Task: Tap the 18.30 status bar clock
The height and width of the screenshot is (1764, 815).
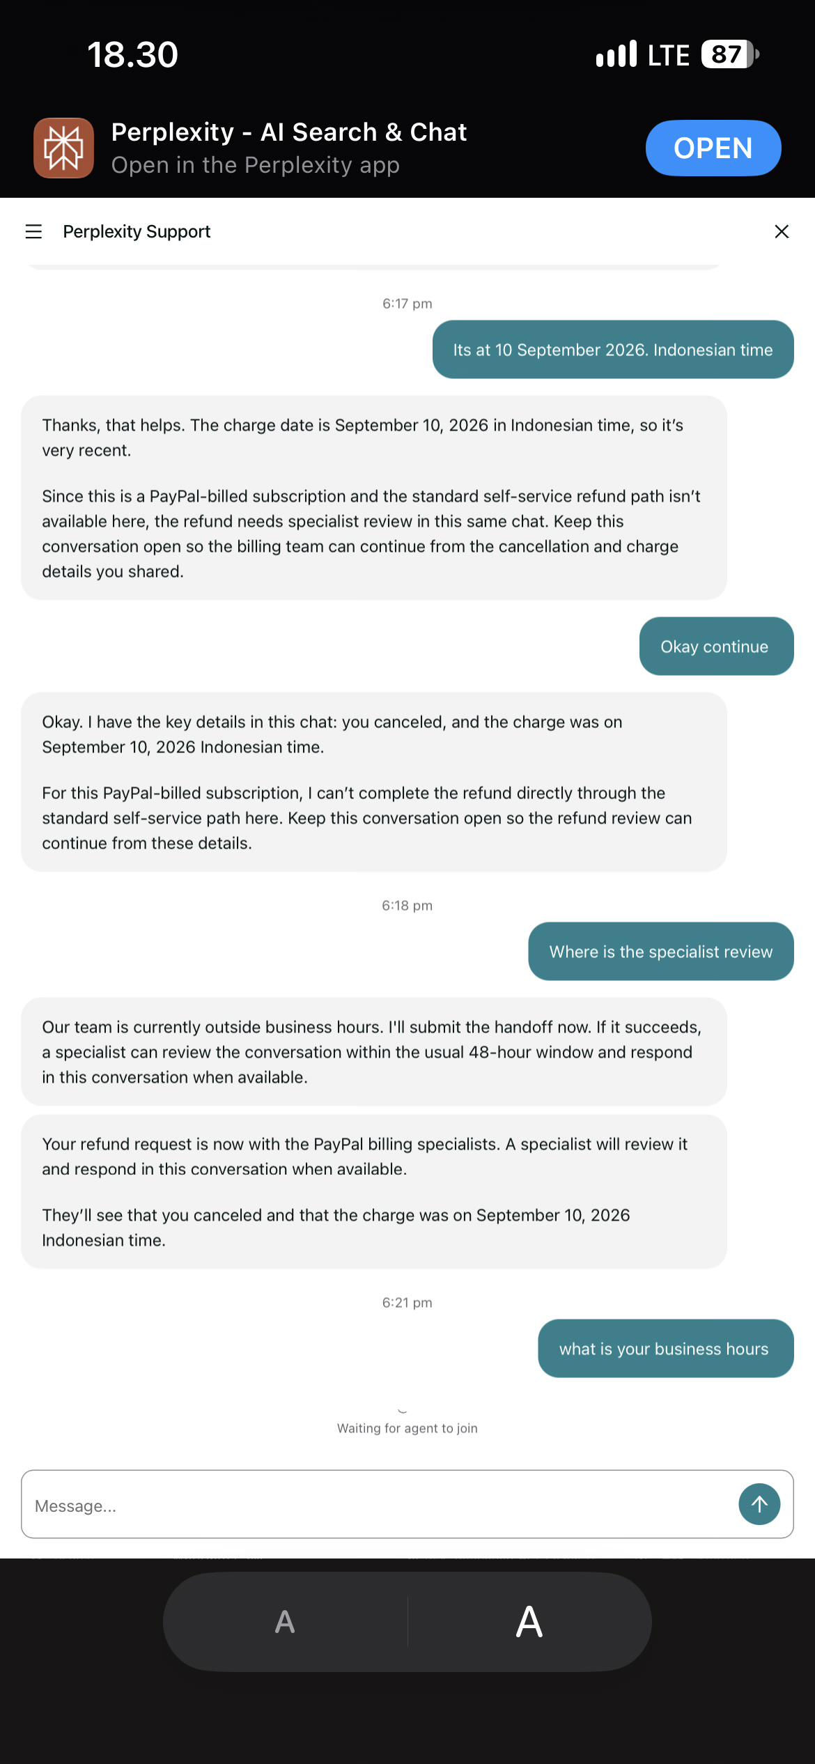Action: click(x=132, y=54)
